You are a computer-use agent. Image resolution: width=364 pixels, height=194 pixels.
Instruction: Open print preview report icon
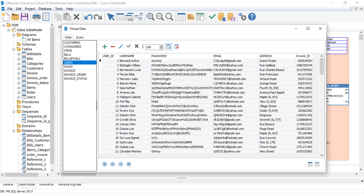pyautogui.click(x=46, y=17)
